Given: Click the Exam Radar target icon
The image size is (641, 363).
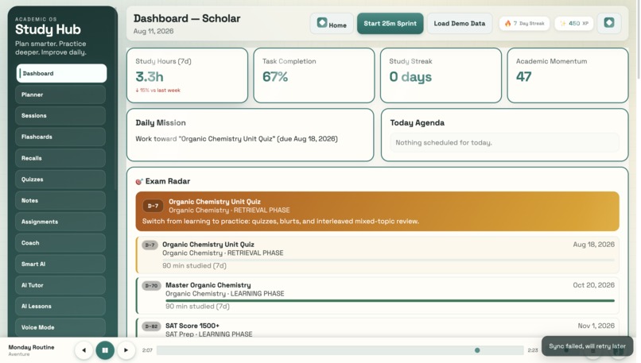Looking at the screenshot, I should [139, 181].
